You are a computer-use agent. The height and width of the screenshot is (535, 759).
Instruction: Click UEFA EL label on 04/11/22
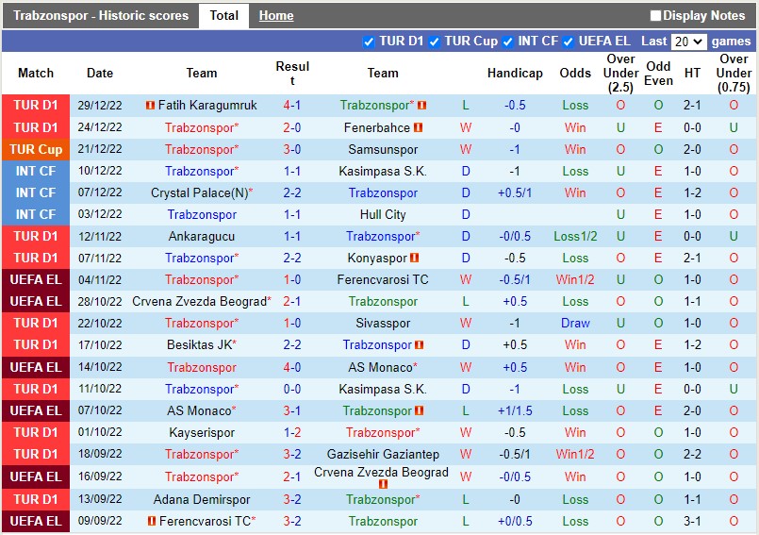[36, 280]
